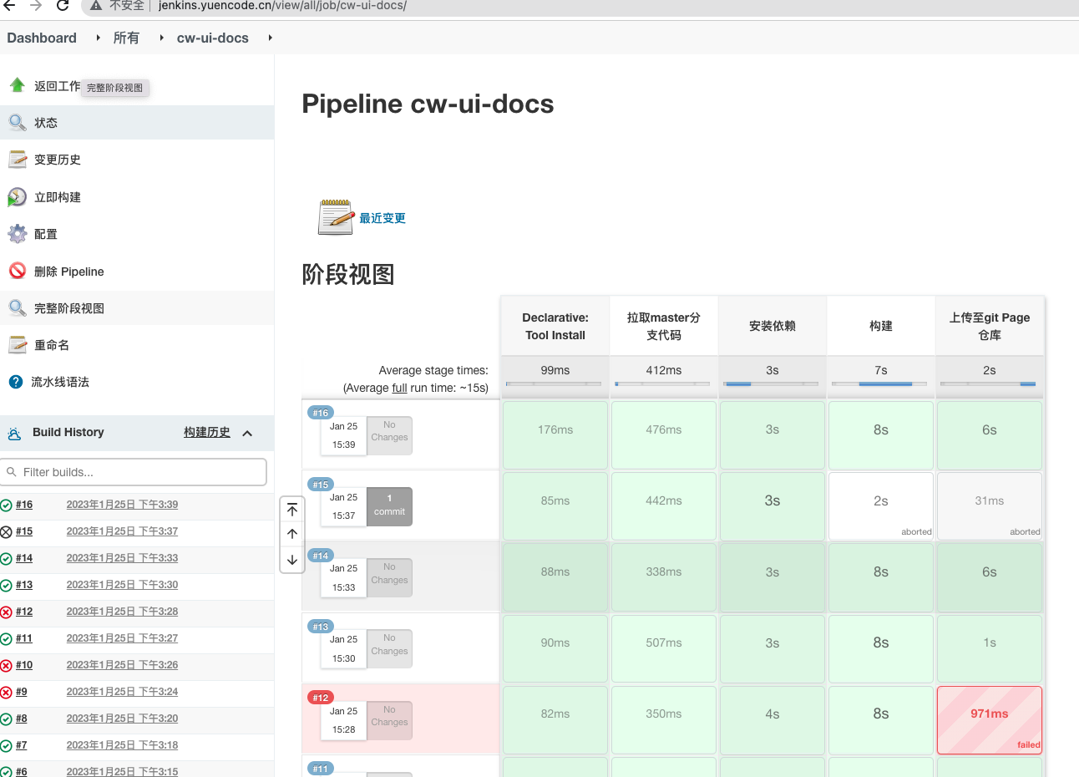Click aborted 31ms upload stage cell
The width and height of the screenshot is (1079, 777).
point(990,505)
